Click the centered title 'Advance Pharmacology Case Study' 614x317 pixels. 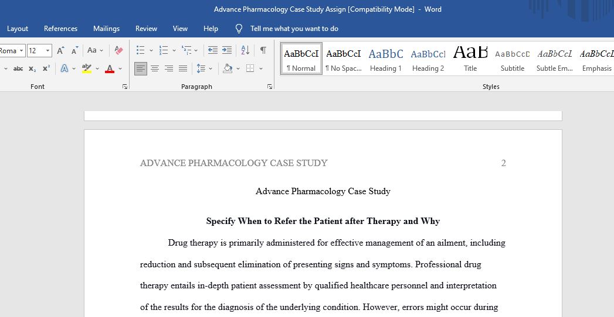(323, 191)
